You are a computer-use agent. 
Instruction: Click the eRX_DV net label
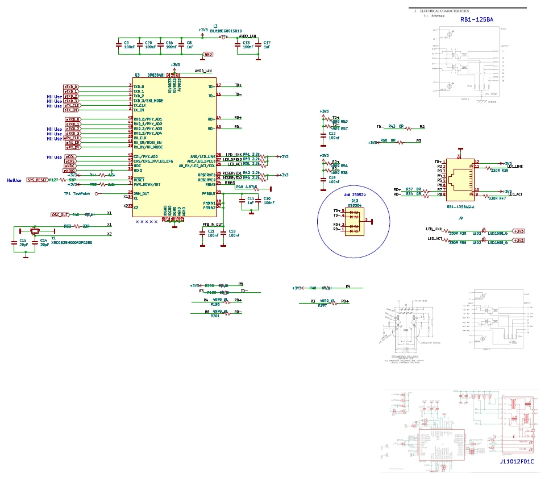pos(73,147)
